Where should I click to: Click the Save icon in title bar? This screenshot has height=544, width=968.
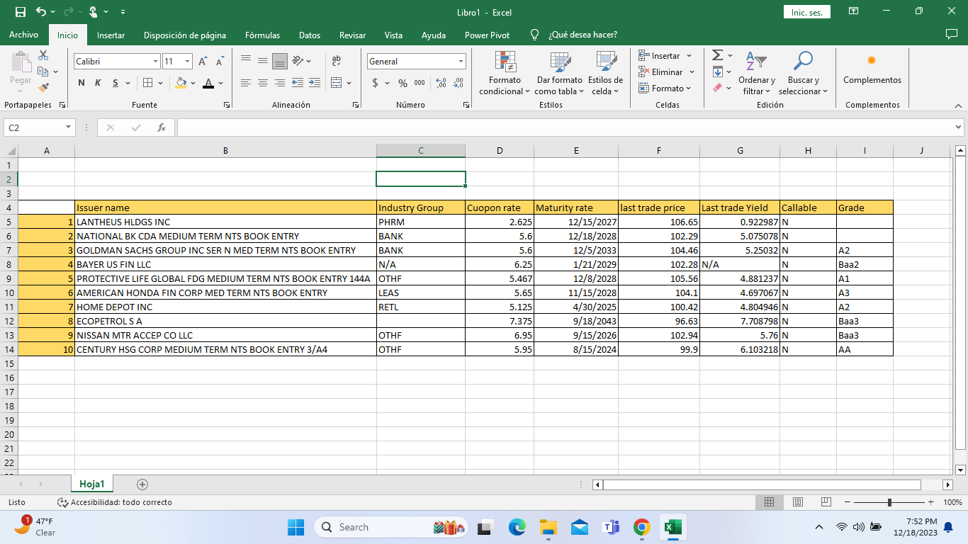[x=20, y=12]
